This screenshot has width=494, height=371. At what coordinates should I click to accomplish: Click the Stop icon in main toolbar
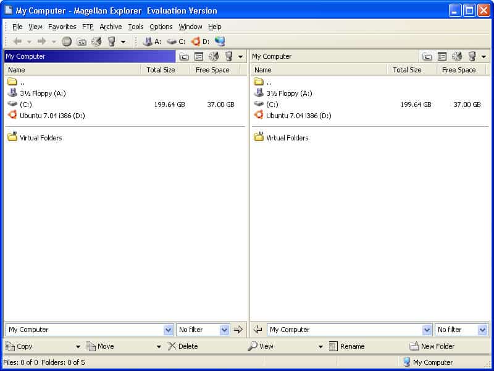pyautogui.click(x=66, y=41)
